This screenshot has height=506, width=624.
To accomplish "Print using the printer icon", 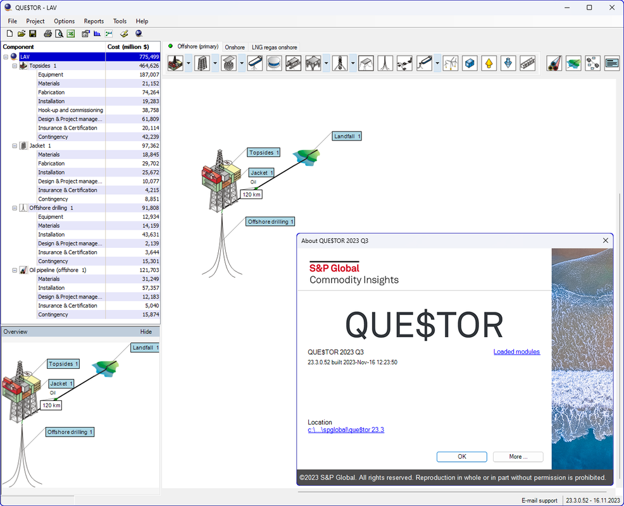I will coord(47,34).
